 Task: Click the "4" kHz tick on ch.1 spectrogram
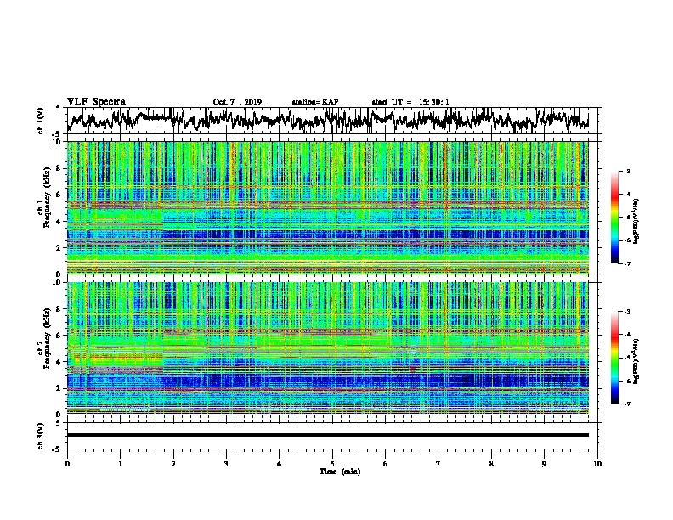point(60,222)
